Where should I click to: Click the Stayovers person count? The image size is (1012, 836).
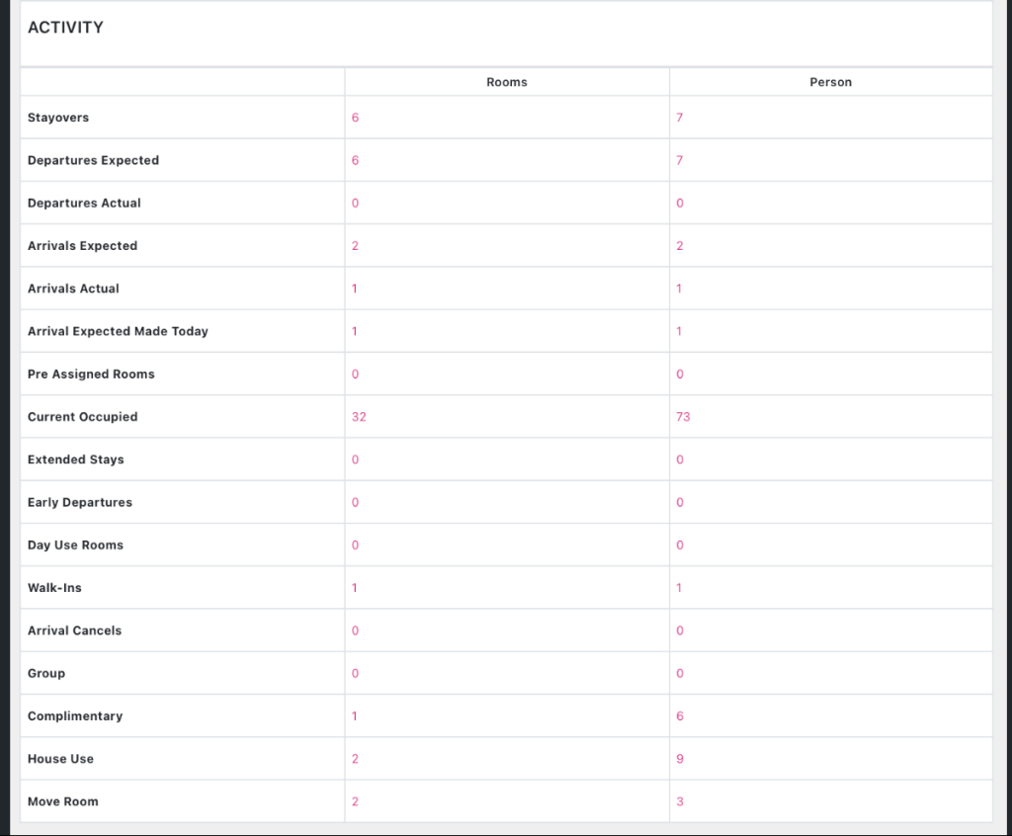(679, 118)
